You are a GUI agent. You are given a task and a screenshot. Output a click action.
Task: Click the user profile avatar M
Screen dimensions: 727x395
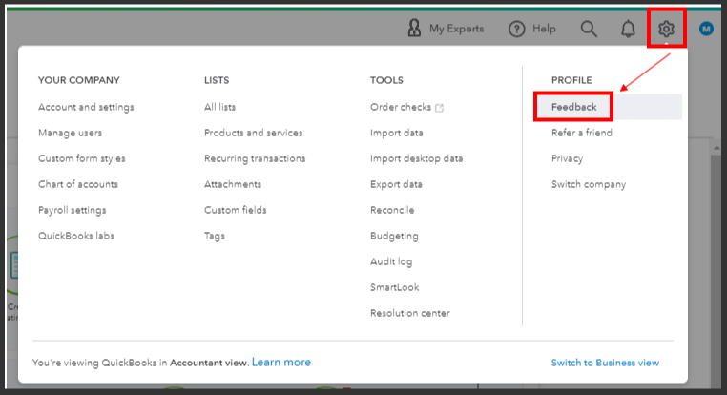pos(706,29)
